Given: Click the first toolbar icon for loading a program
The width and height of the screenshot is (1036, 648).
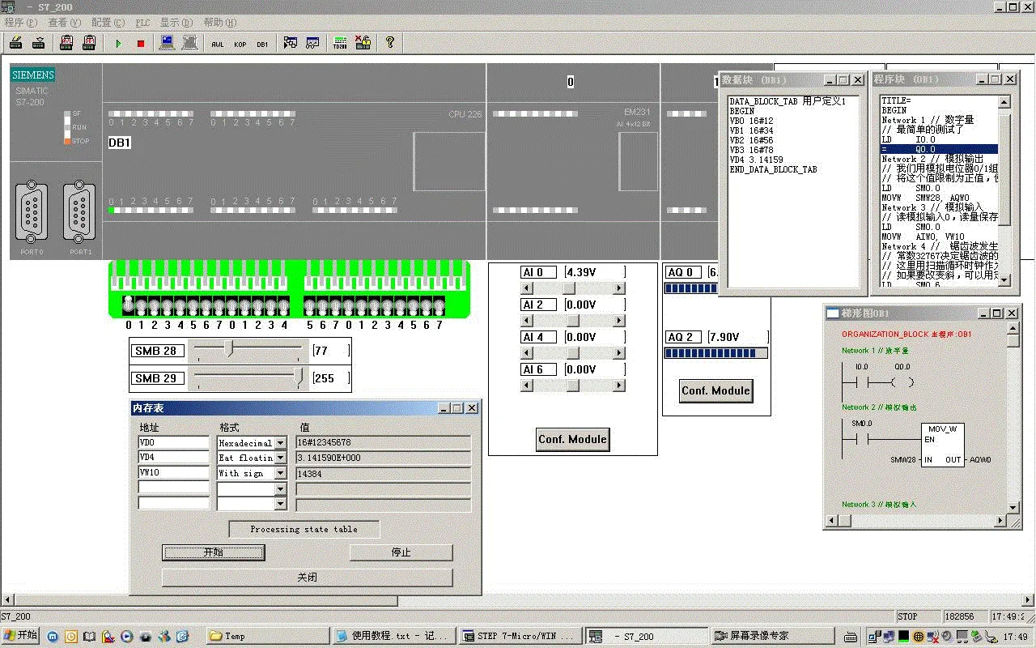Looking at the screenshot, I should [x=16, y=43].
